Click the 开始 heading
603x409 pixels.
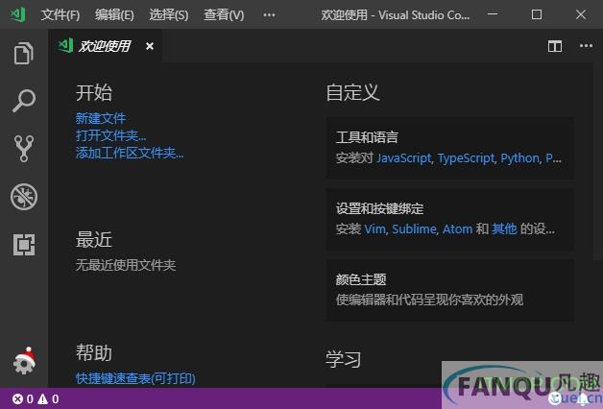click(94, 93)
